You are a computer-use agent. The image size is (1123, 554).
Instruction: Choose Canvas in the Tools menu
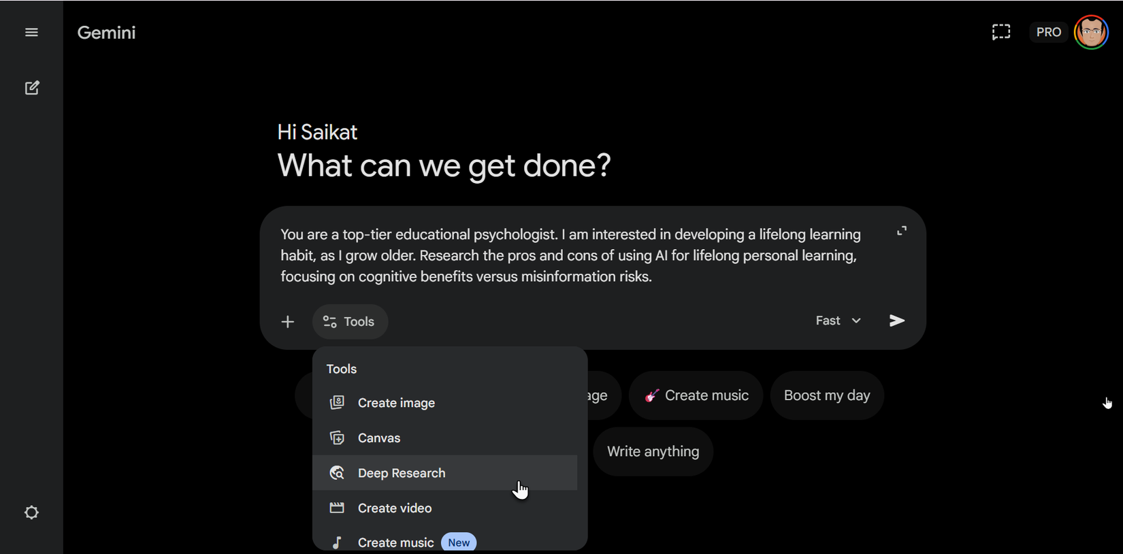tap(379, 438)
